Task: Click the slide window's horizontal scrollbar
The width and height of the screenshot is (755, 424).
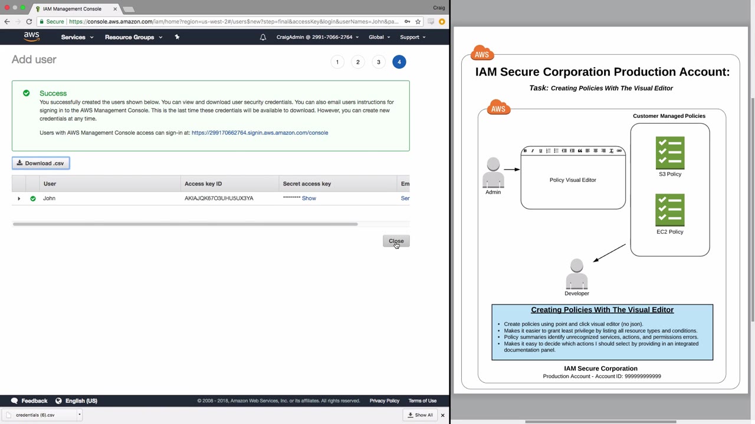Action: point(600,422)
